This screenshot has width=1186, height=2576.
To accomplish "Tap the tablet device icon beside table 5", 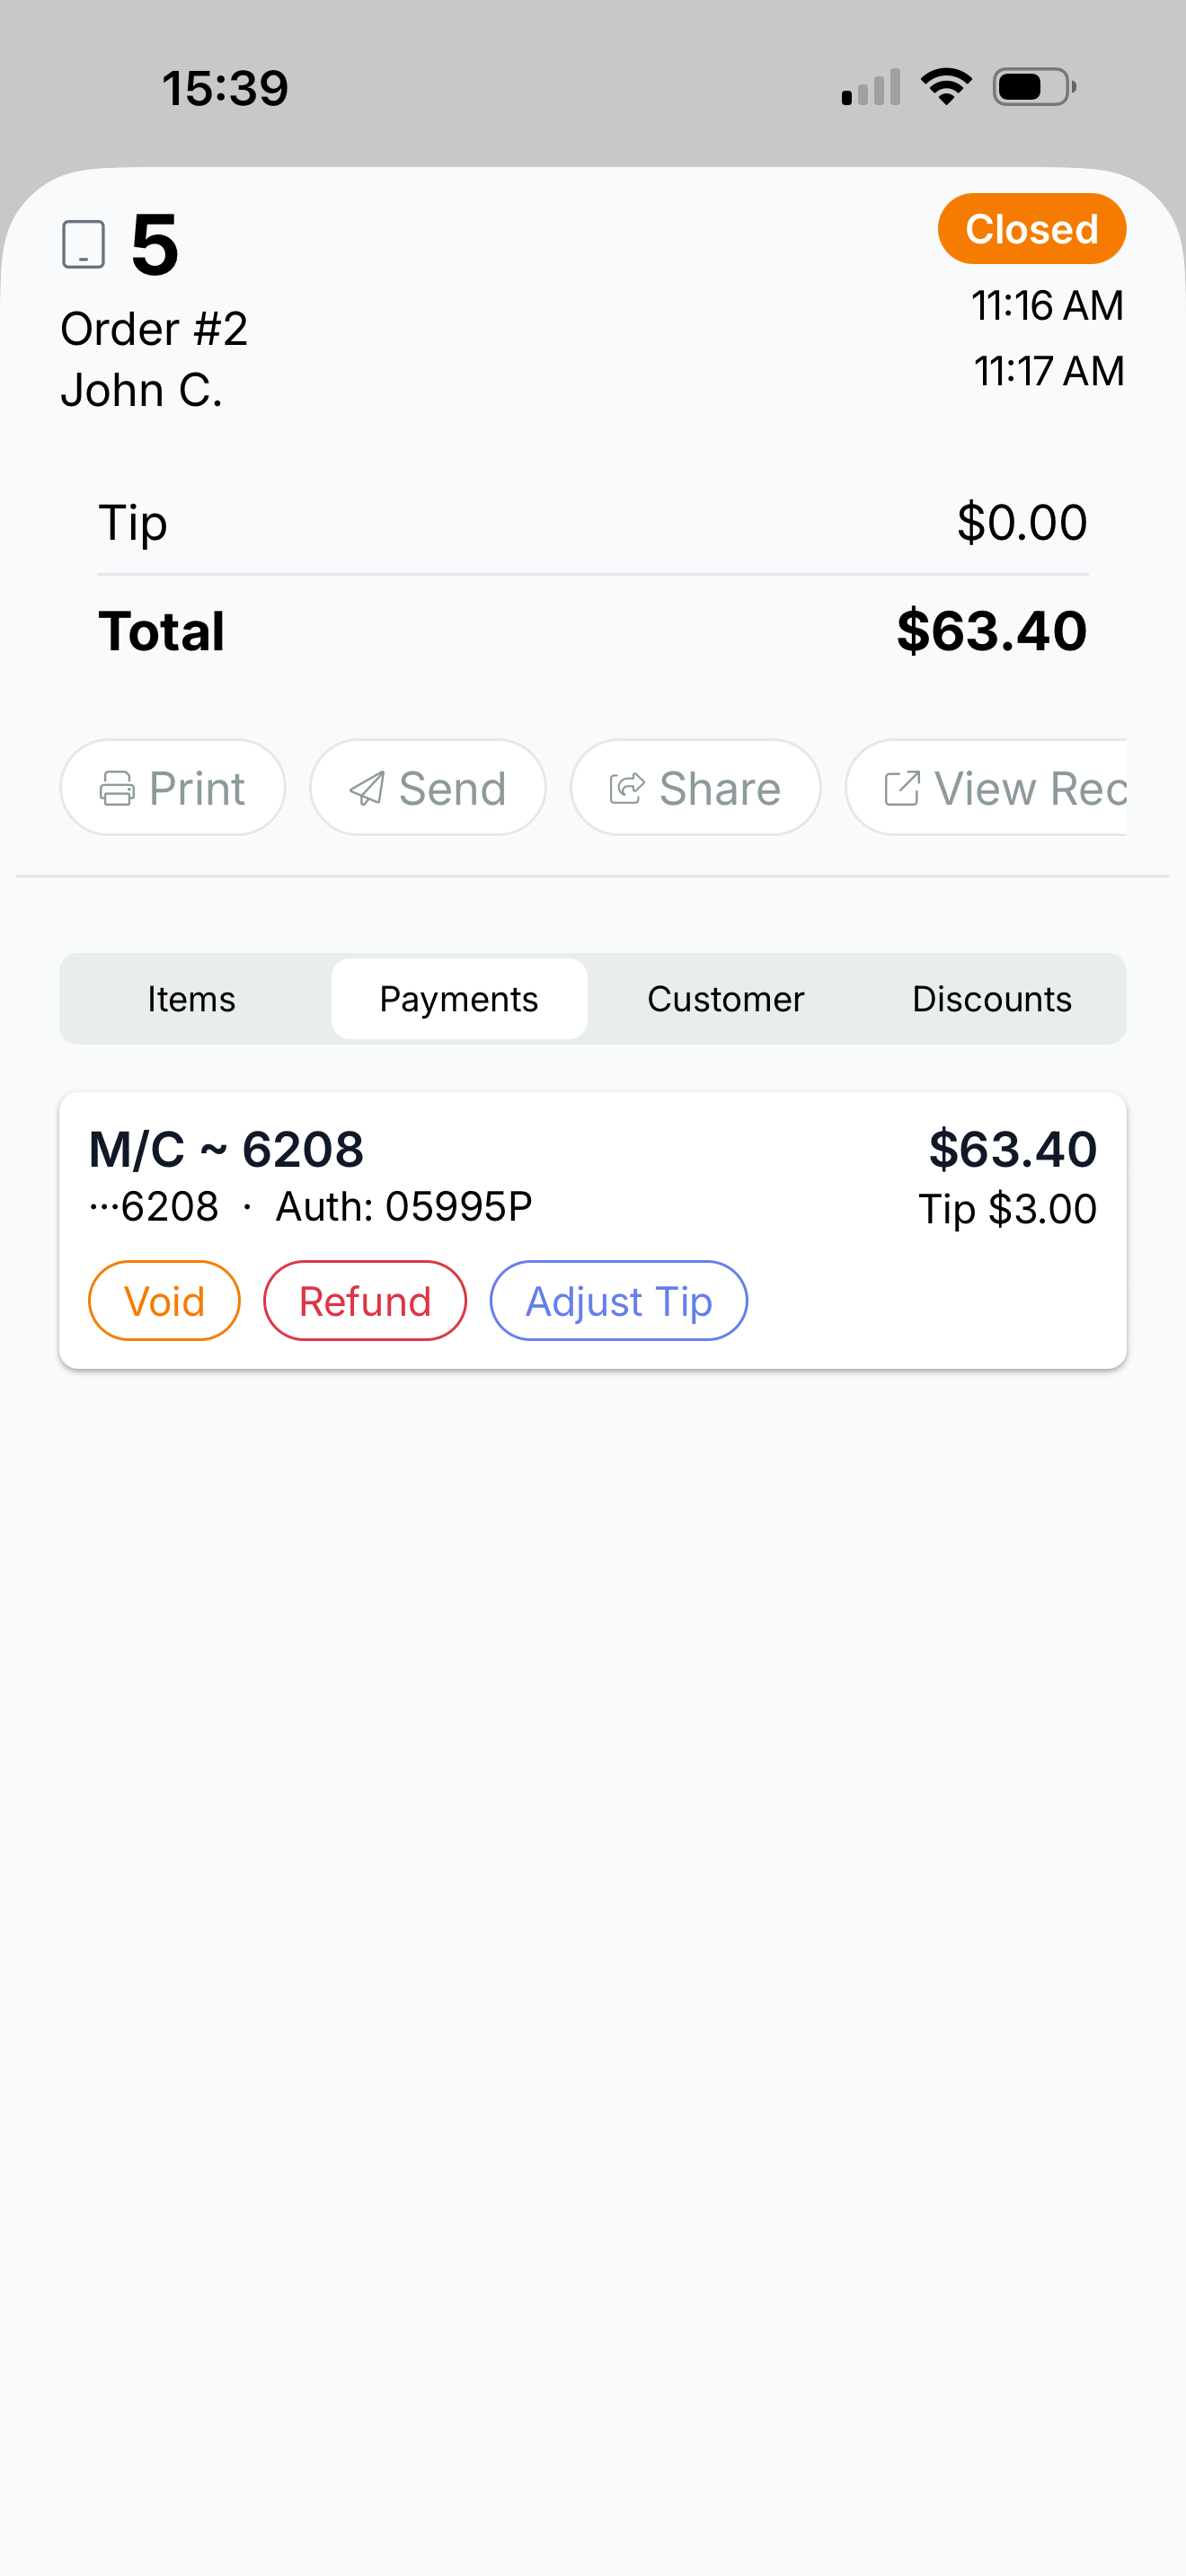I will tap(84, 244).
